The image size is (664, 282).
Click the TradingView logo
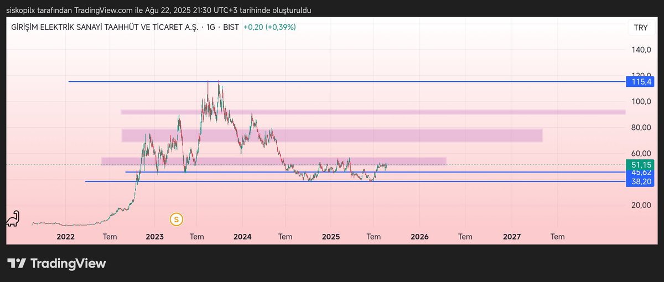56,263
